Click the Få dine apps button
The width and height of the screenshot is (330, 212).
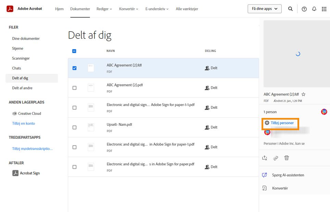264,9
